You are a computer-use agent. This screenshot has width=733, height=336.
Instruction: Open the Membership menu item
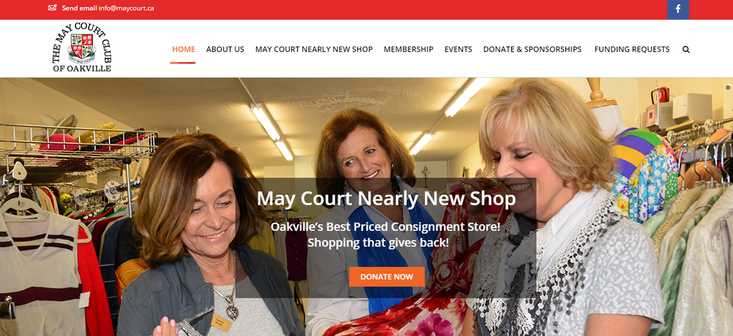(409, 49)
